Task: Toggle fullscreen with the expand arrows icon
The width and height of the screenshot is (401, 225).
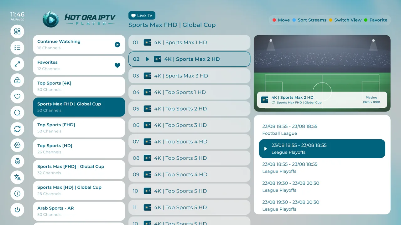Action: (17, 64)
